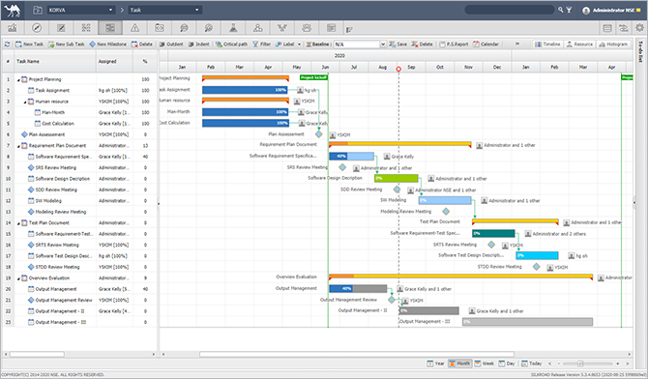Click the today marker on timeline header

click(398, 69)
